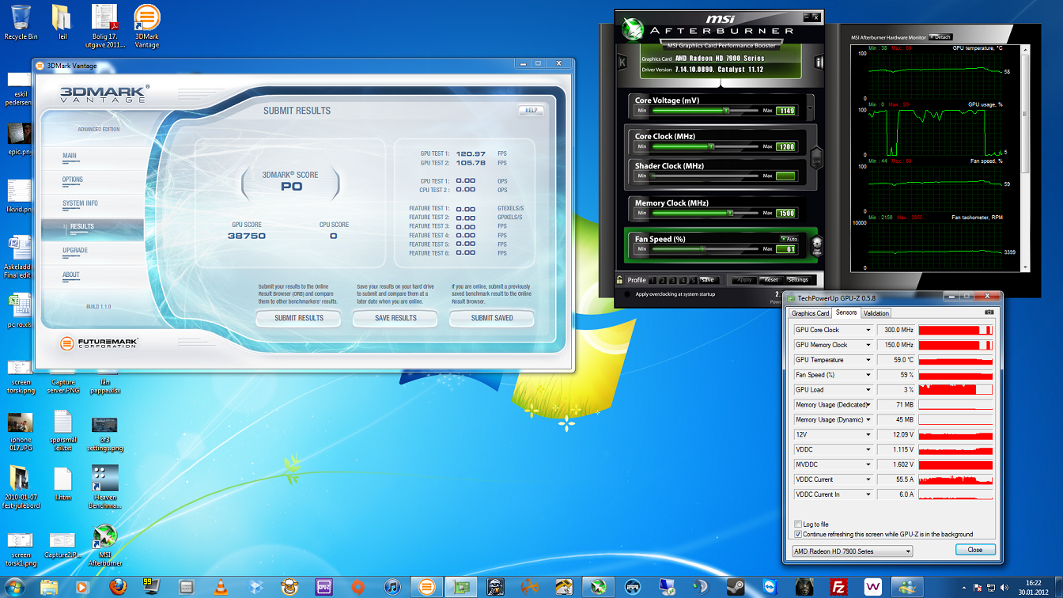Toggle the Afterburner profile lock icon

pos(620,280)
